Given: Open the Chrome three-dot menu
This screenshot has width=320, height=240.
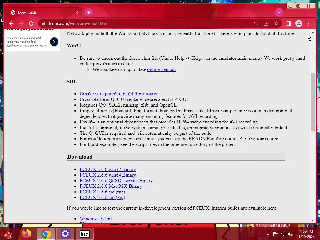Looking at the screenshot, I should (x=309, y=23).
